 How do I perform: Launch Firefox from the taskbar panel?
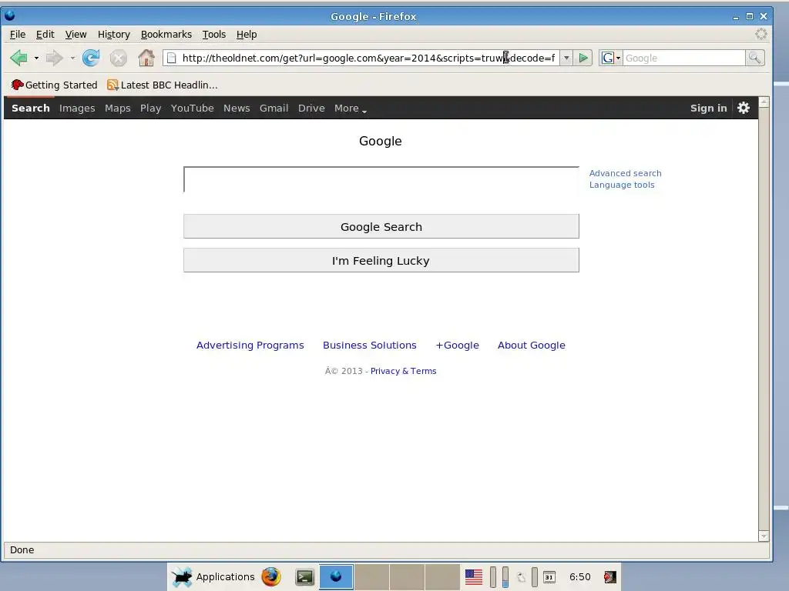271,576
